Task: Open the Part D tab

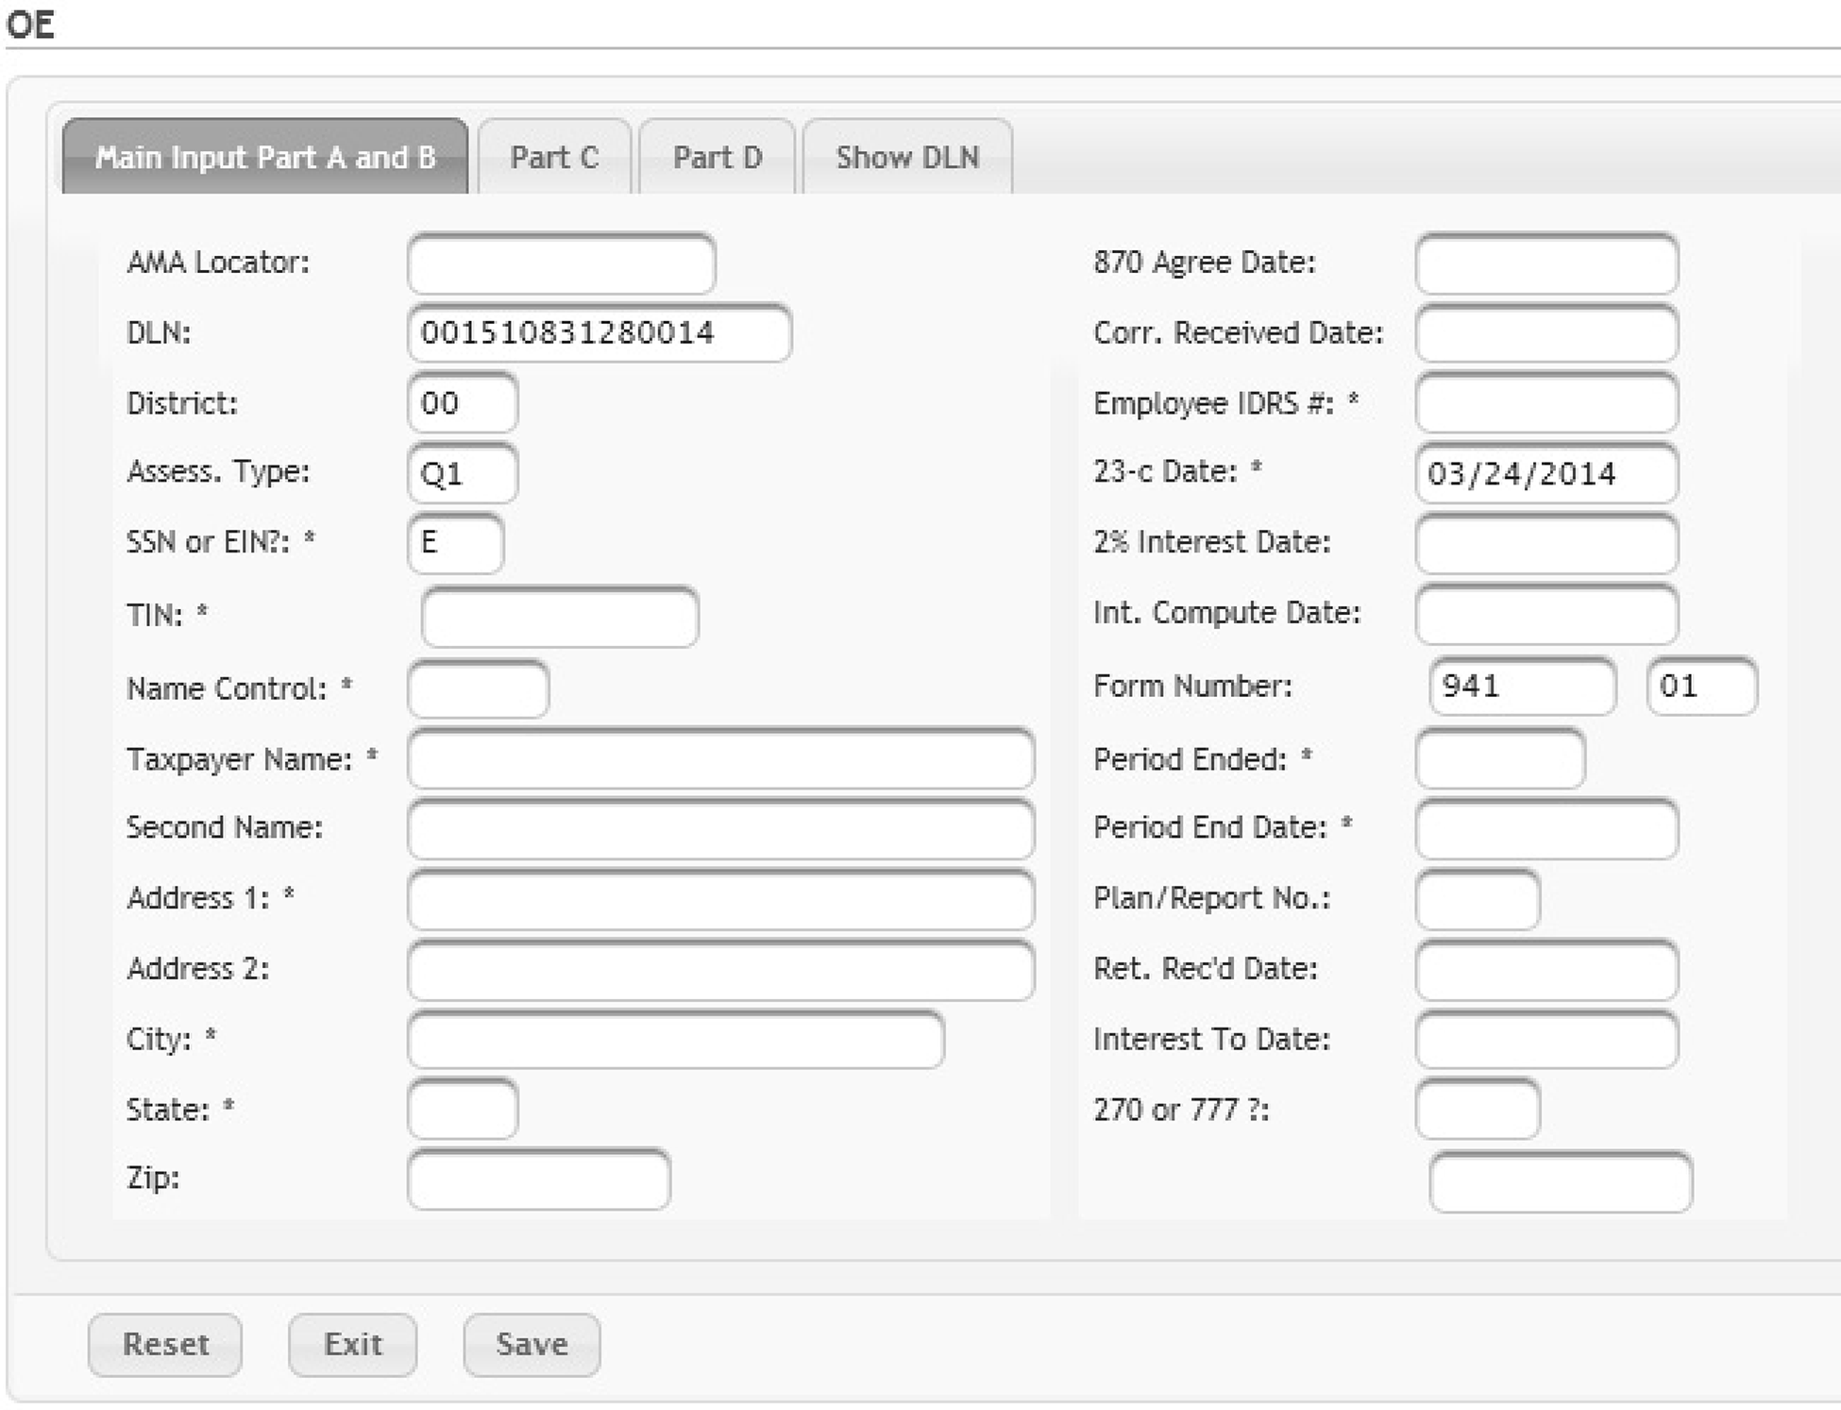Action: tap(717, 157)
